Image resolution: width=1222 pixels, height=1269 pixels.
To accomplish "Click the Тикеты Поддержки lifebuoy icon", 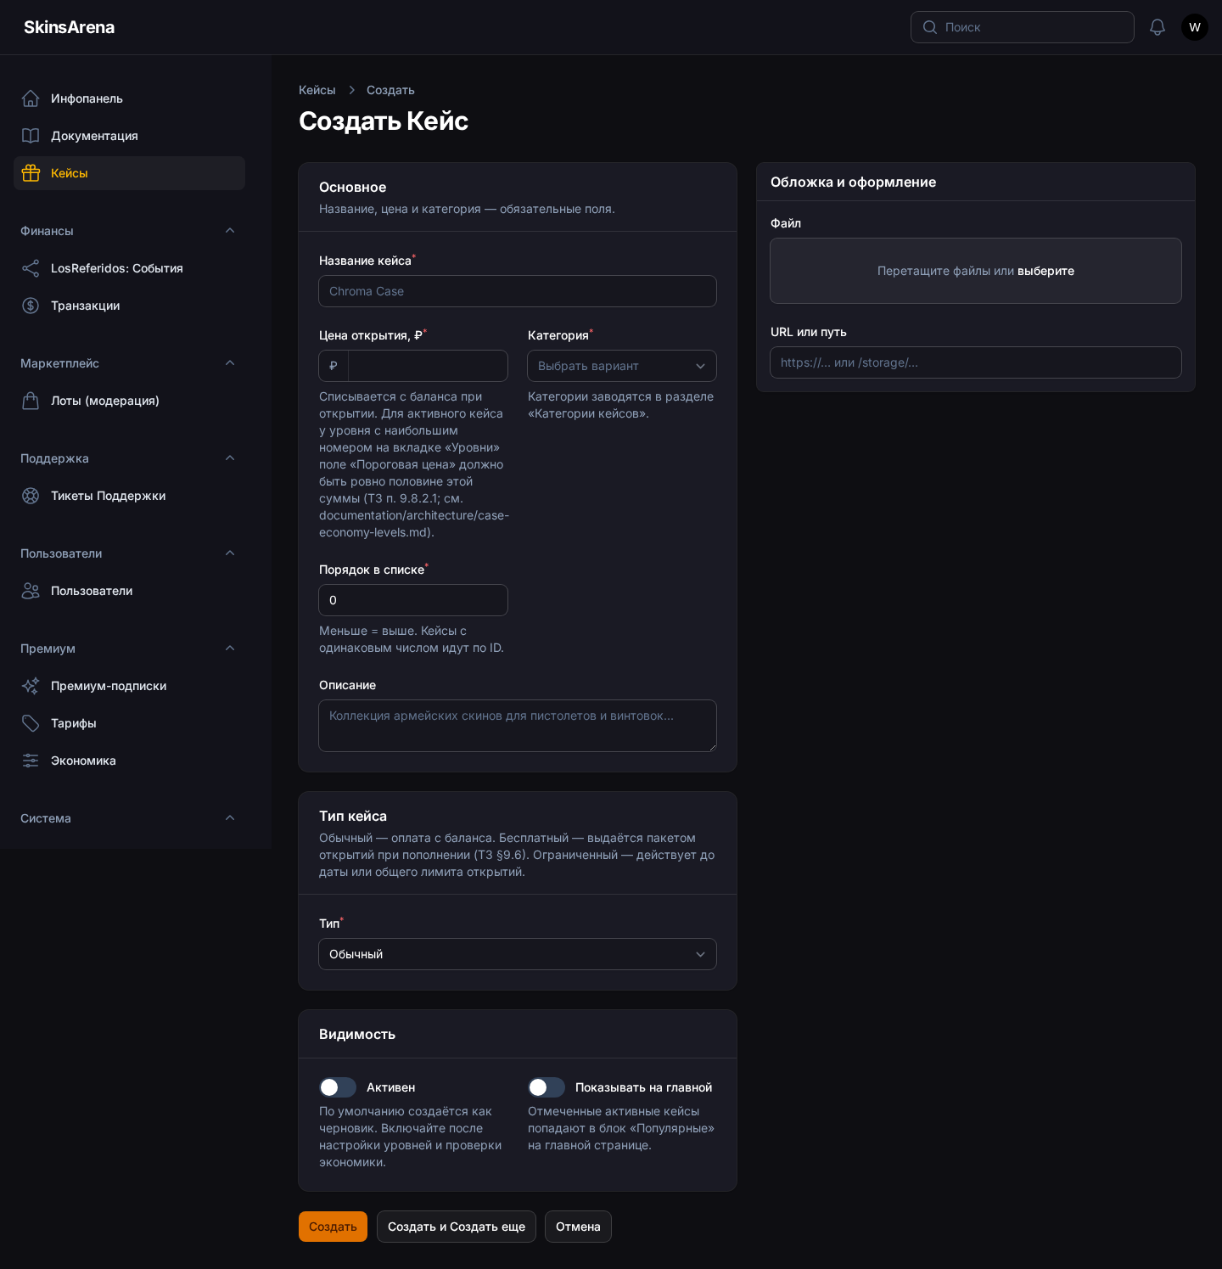I will [x=31, y=496].
